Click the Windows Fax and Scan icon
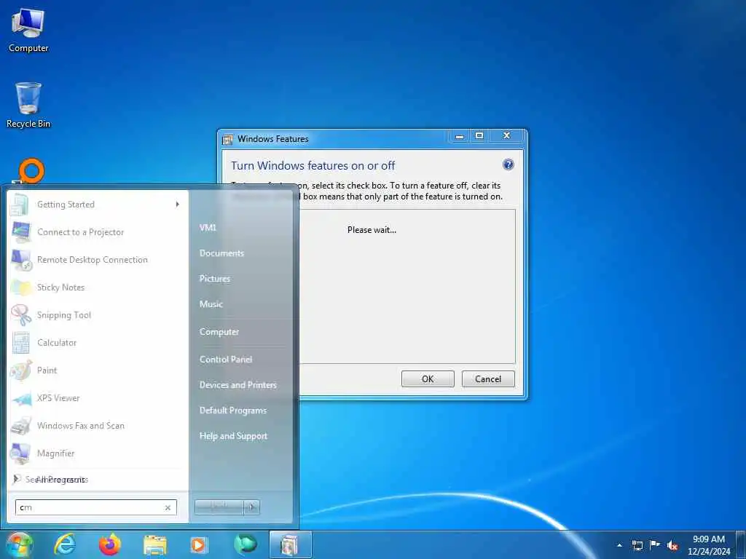 click(x=20, y=425)
